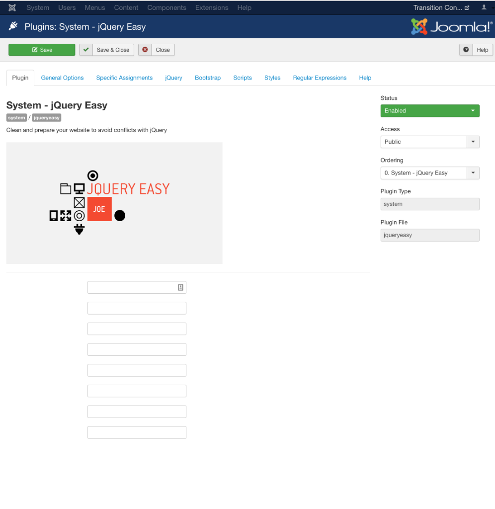Select the Regular Expressions tab

tap(320, 78)
